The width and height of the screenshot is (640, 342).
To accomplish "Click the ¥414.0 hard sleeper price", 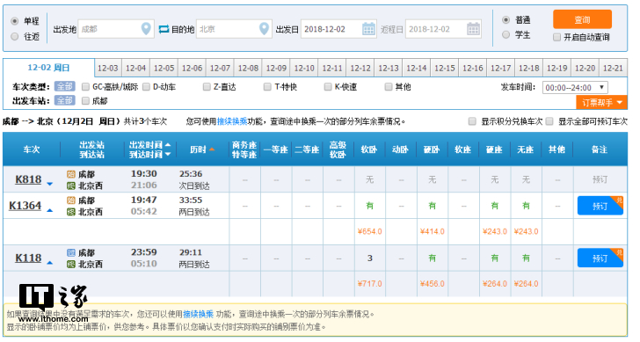I will pyautogui.click(x=433, y=231).
